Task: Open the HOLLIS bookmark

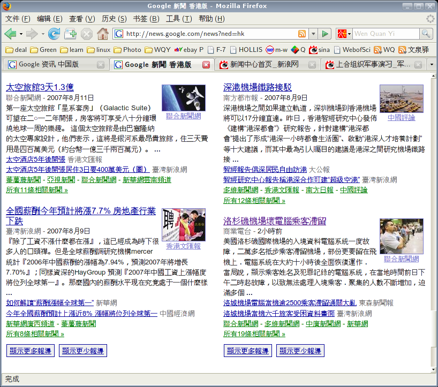Action: click(246, 50)
